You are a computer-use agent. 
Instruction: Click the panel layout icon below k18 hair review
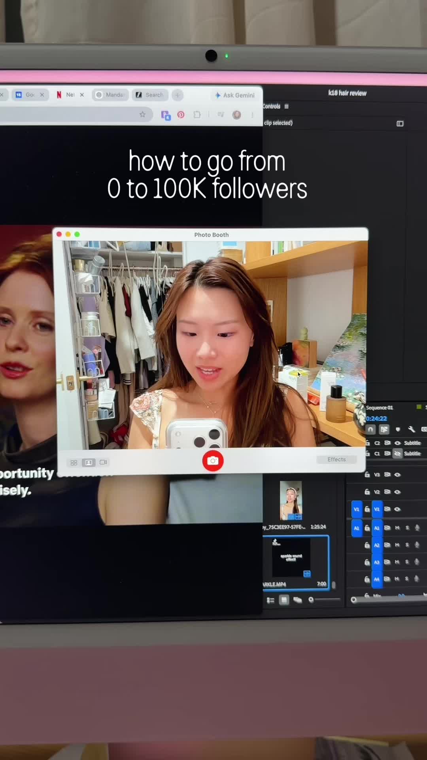[x=400, y=124]
